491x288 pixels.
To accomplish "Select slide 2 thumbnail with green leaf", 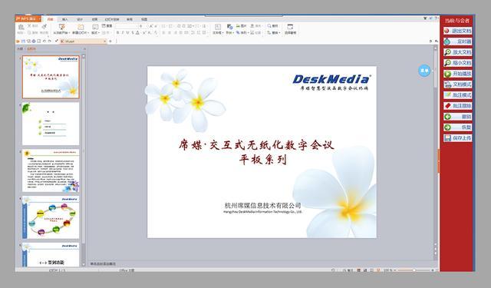I will (51, 124).
